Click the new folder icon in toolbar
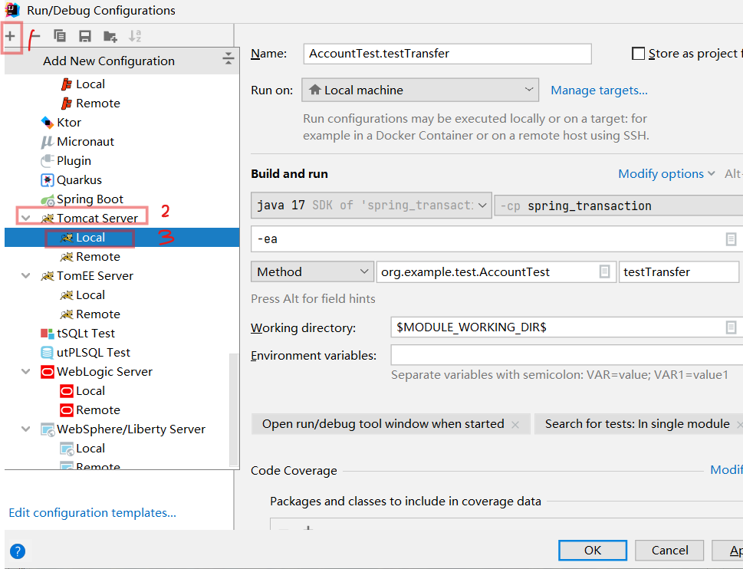Viewport: 743px width, 569px height. (110, 36)
